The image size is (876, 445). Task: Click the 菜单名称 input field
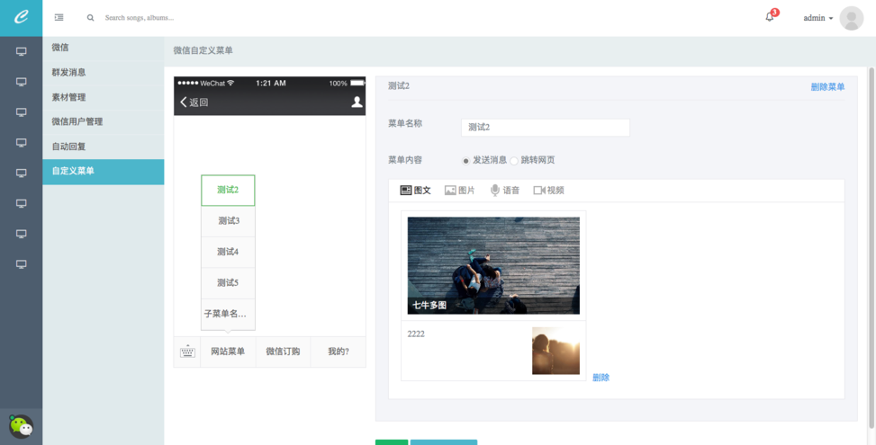click(546, 127)
